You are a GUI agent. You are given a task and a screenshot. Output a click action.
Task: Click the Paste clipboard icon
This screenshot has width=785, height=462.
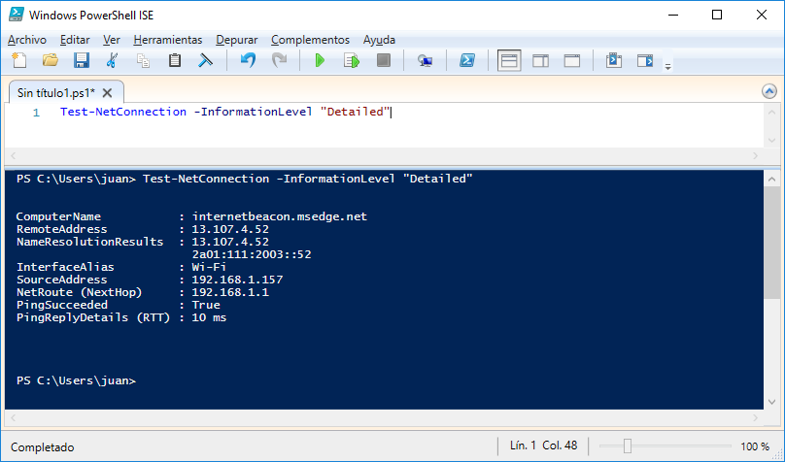click(x=174, y=60)
